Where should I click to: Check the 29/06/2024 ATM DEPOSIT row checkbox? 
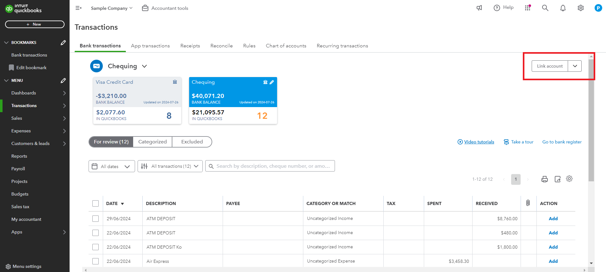[x=96, y=219]
